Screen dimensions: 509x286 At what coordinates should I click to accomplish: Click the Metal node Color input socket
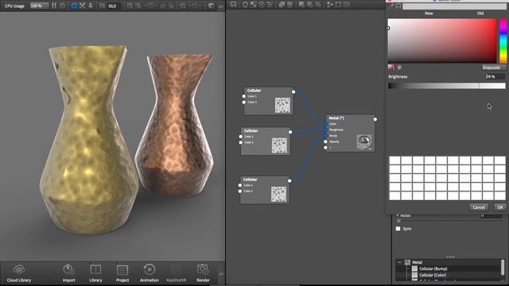pos(325,124)
